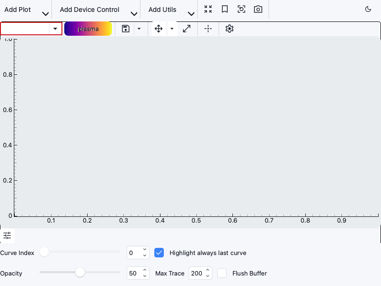The image size is (381, 286).
Task: Open plot settings with the gear icon
Action: coord(230,29)
